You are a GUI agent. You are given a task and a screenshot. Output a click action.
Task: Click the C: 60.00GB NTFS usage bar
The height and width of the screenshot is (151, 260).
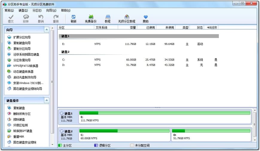pyautogui.click(x=124, y=131)
